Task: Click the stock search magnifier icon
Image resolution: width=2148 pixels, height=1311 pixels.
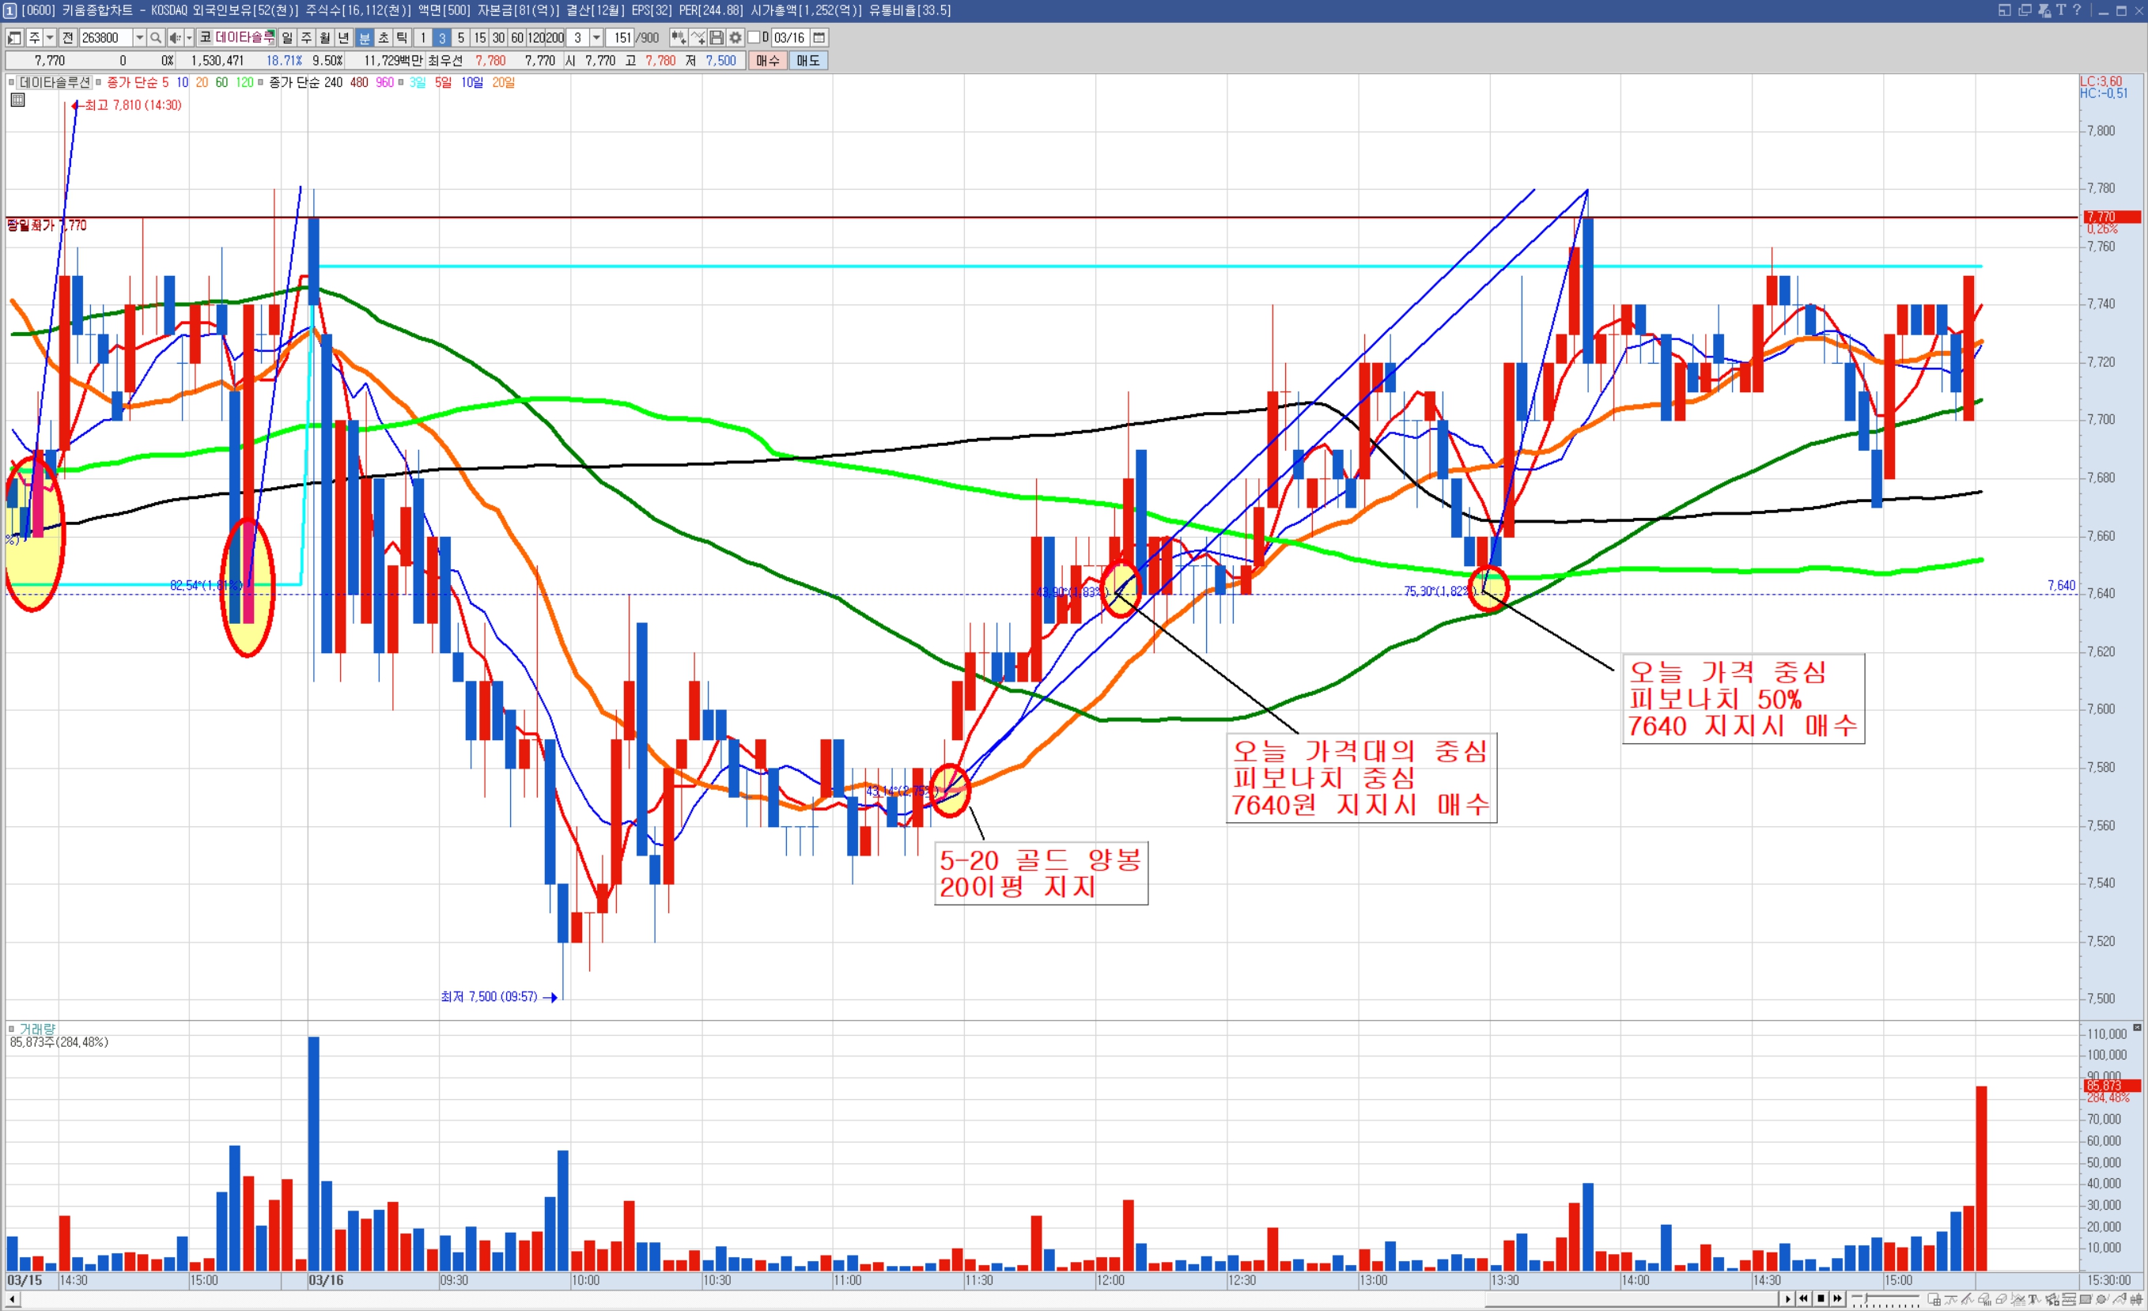Action: tap(155, 37)
